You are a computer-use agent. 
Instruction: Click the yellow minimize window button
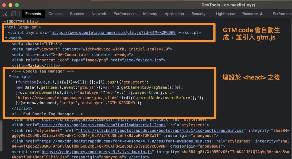click(x=11, y=5)
